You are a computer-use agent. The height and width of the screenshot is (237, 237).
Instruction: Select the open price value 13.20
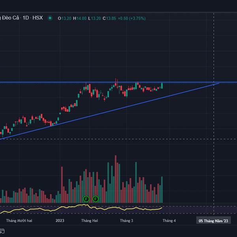(66, 19)
